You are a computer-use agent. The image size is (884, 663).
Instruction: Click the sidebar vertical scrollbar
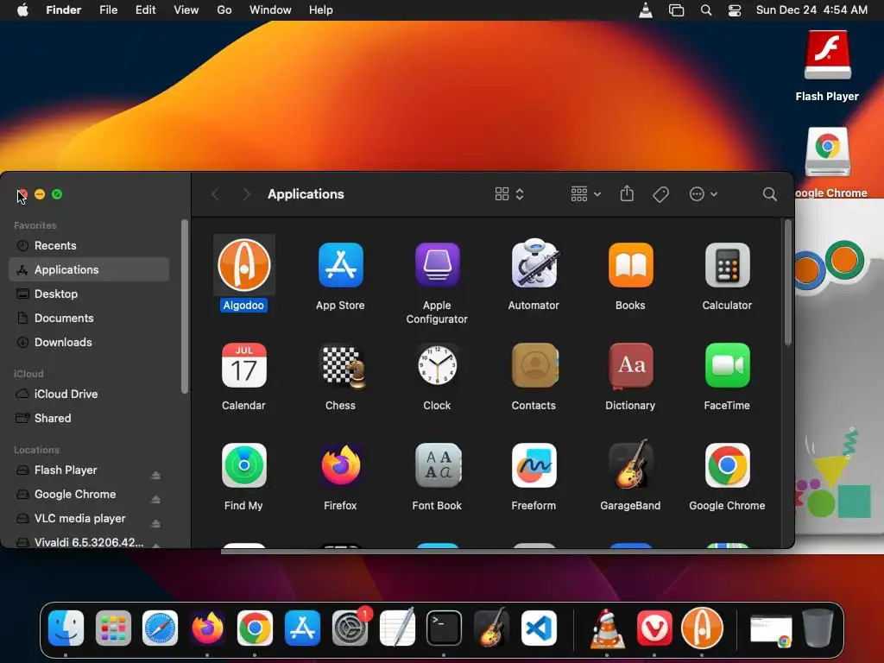[184, 307]
